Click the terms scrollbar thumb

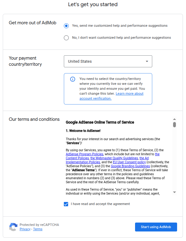pyautogui.click(x=174, y=124)
